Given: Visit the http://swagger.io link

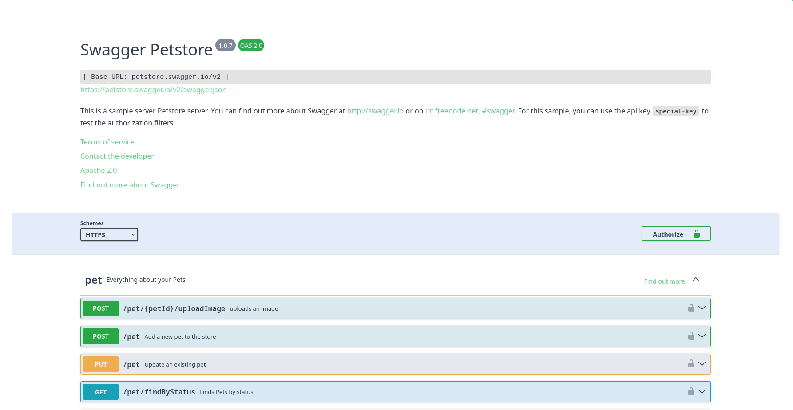Looking at the screenshot, I should tap(375, 111).
